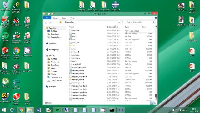Launch Popcorn Time desktop shortcut
Image resolution: width=200 pixels, height=113 pixels.
point(27,22)
